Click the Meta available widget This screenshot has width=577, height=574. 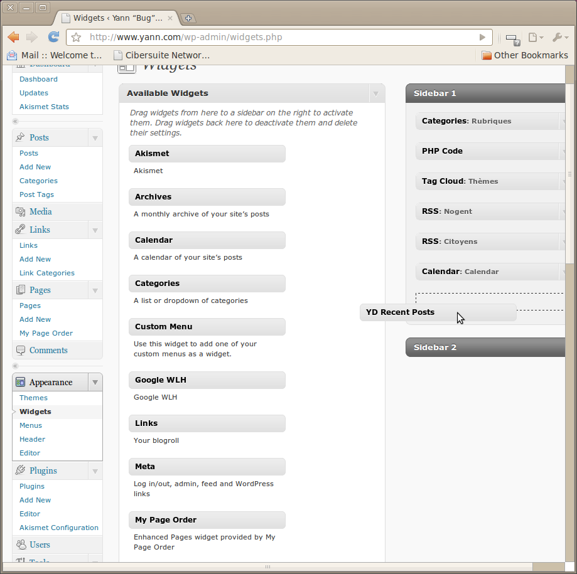(207, 467)
